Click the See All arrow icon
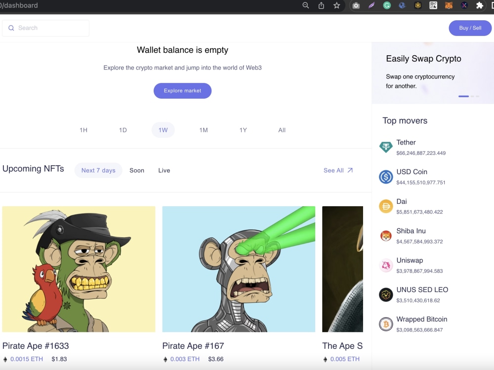This screenshot has height=370, width=494. [350, 170]
